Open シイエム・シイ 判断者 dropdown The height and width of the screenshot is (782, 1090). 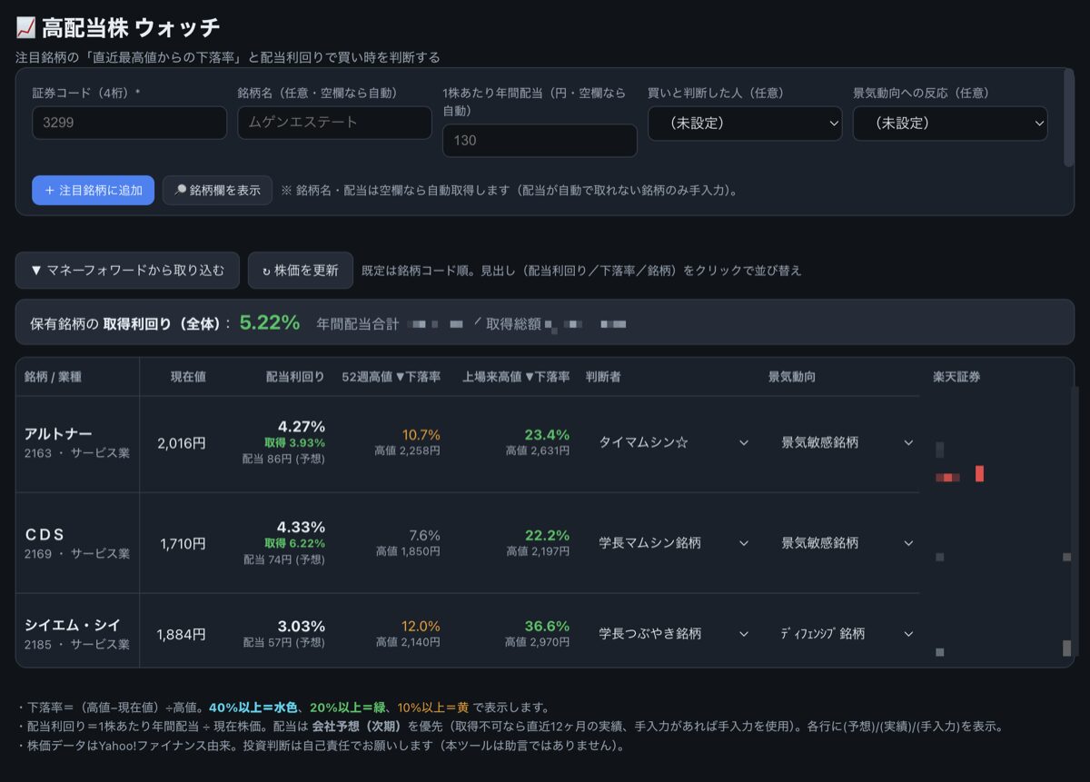click(673, 634)
